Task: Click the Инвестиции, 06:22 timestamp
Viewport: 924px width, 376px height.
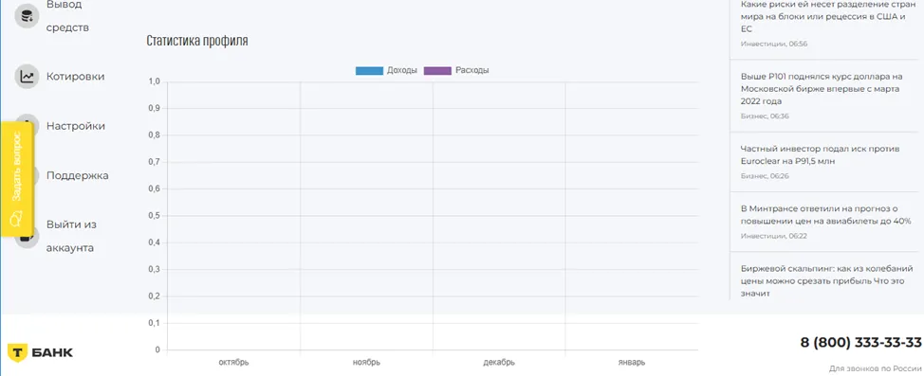Action: (x=774, y=237)
